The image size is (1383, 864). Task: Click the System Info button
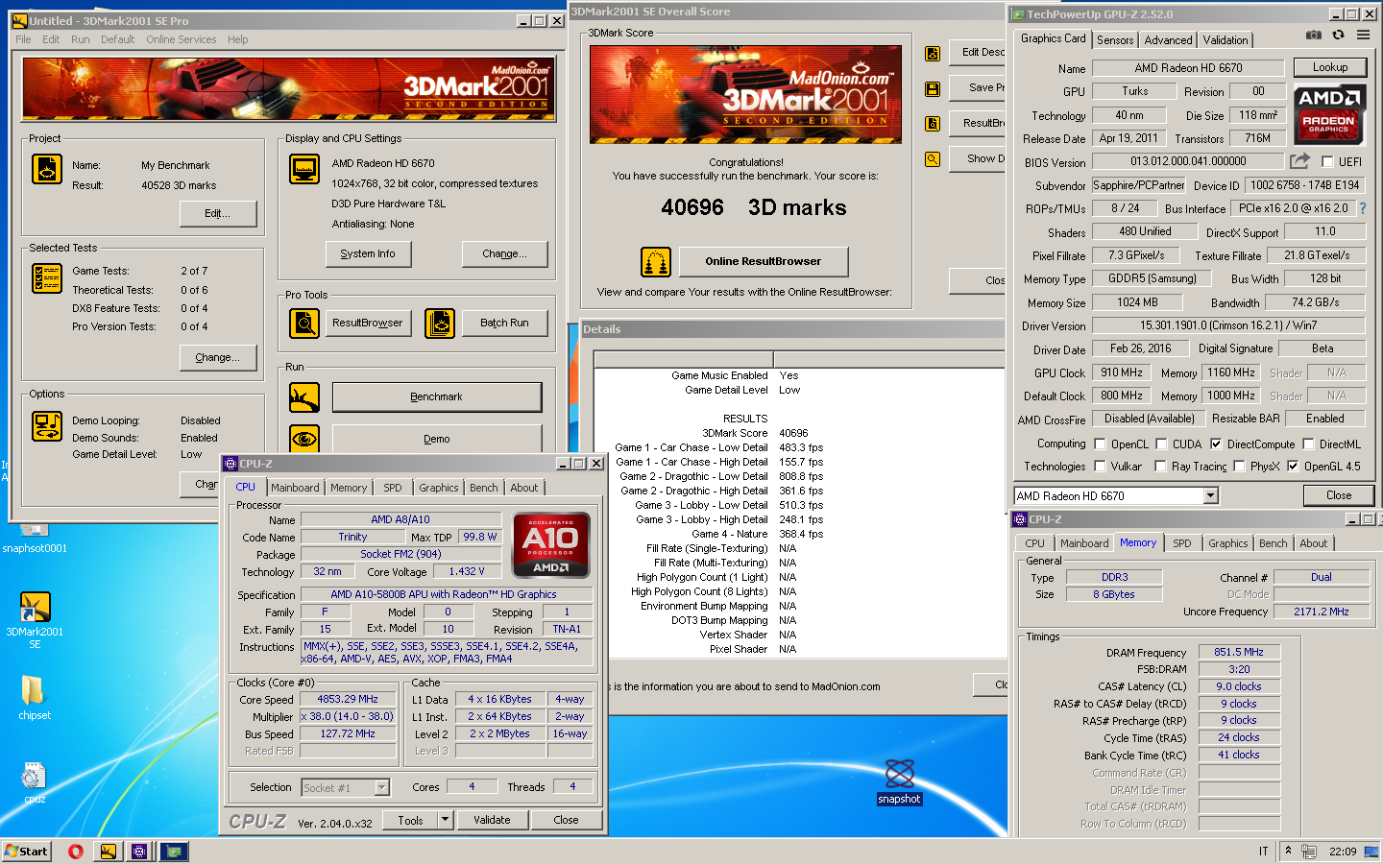(368, 253)
